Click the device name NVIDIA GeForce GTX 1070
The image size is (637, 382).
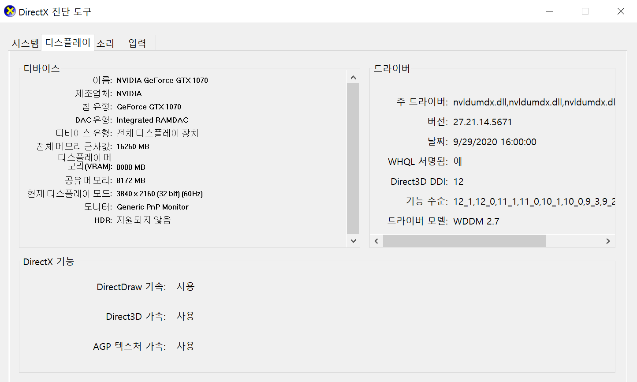[162, 80]
